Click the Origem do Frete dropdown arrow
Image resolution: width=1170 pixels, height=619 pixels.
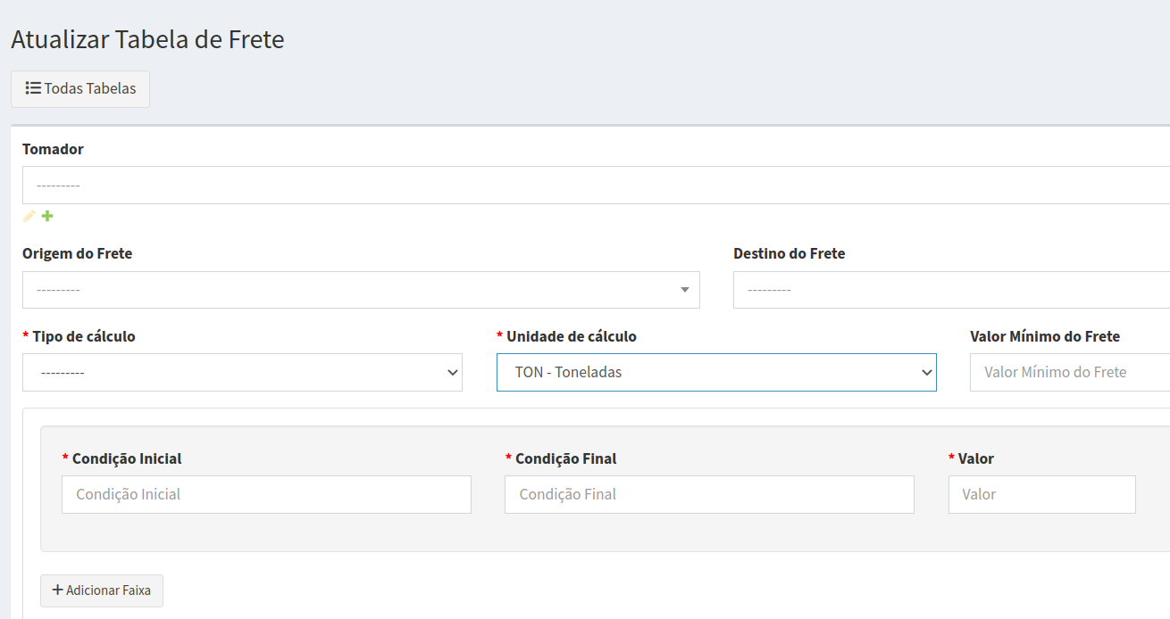pyautogui.click(x=684, y=290)
